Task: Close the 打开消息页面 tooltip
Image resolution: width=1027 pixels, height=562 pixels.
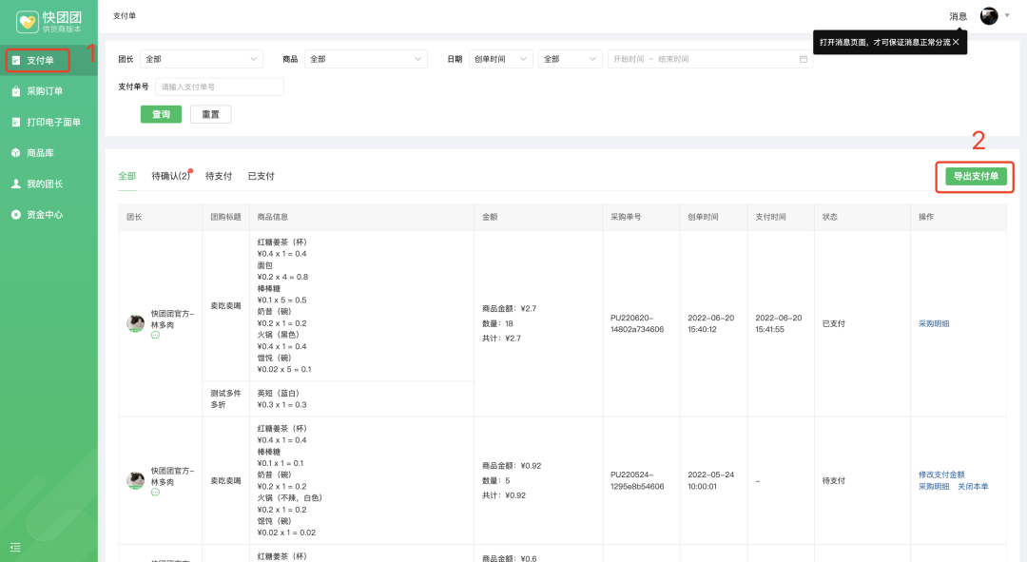Action: click(x=956, y=42)
